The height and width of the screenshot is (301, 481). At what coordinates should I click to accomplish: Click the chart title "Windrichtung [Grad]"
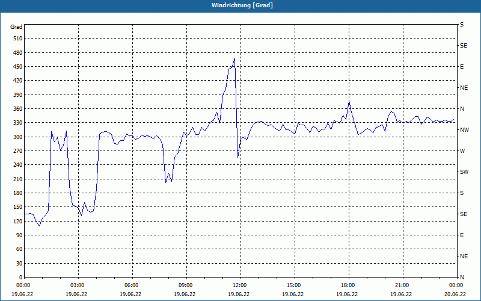click(242, 5)
